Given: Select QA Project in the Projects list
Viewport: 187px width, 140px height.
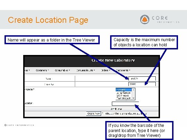Looking at the screenshot, I should coord(124,95).
